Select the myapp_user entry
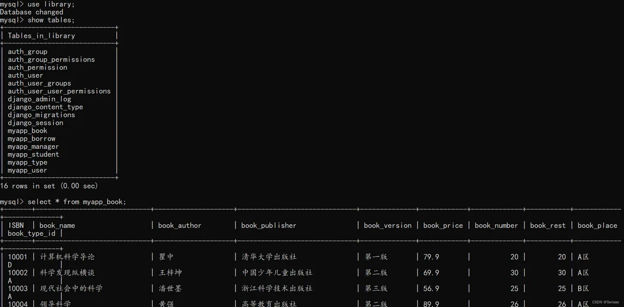 (x=28, y=170)
